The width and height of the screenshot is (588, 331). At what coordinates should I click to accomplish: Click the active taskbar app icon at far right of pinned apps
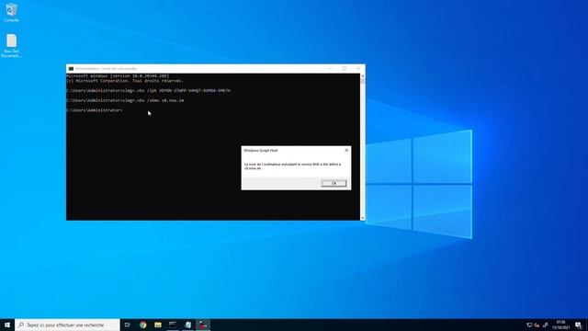[x=203, y=325]
